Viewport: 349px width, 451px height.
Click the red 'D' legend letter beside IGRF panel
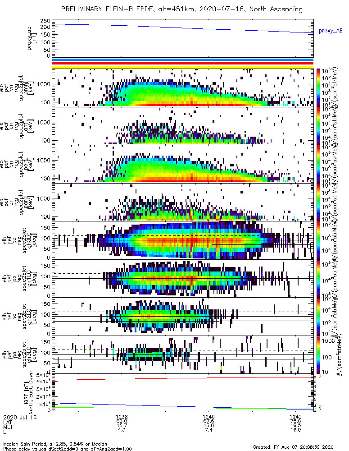tap(320, 376)
